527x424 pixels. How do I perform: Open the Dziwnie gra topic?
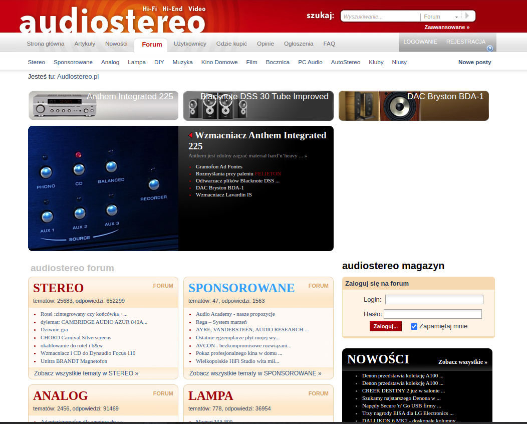(54, 330)
